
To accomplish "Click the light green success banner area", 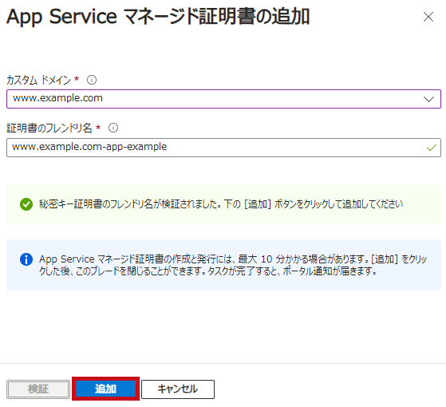I will (x=223, y=204).
